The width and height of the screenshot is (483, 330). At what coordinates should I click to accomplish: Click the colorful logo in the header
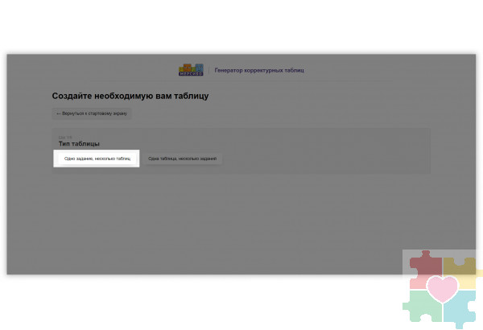tap(192, 70)
